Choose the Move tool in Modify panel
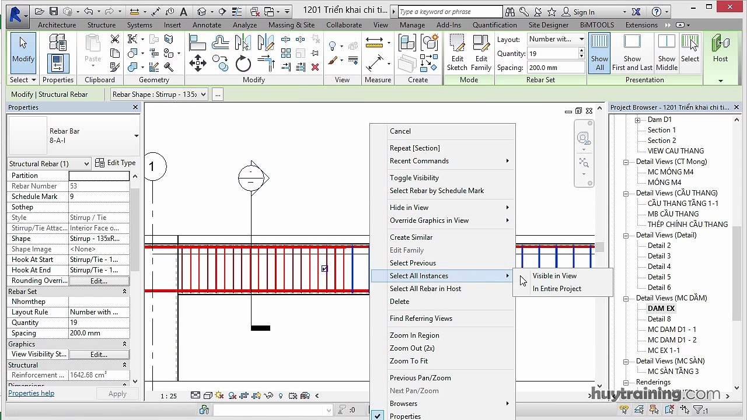This screenshot has width=747, height=420. (x=197, y=63)
